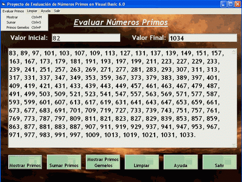Click the number 401 in results

(212, 78)
